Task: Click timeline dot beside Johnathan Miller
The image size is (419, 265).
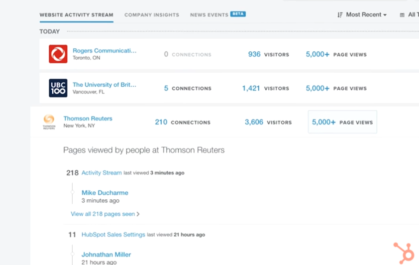Action: (73, 254)
